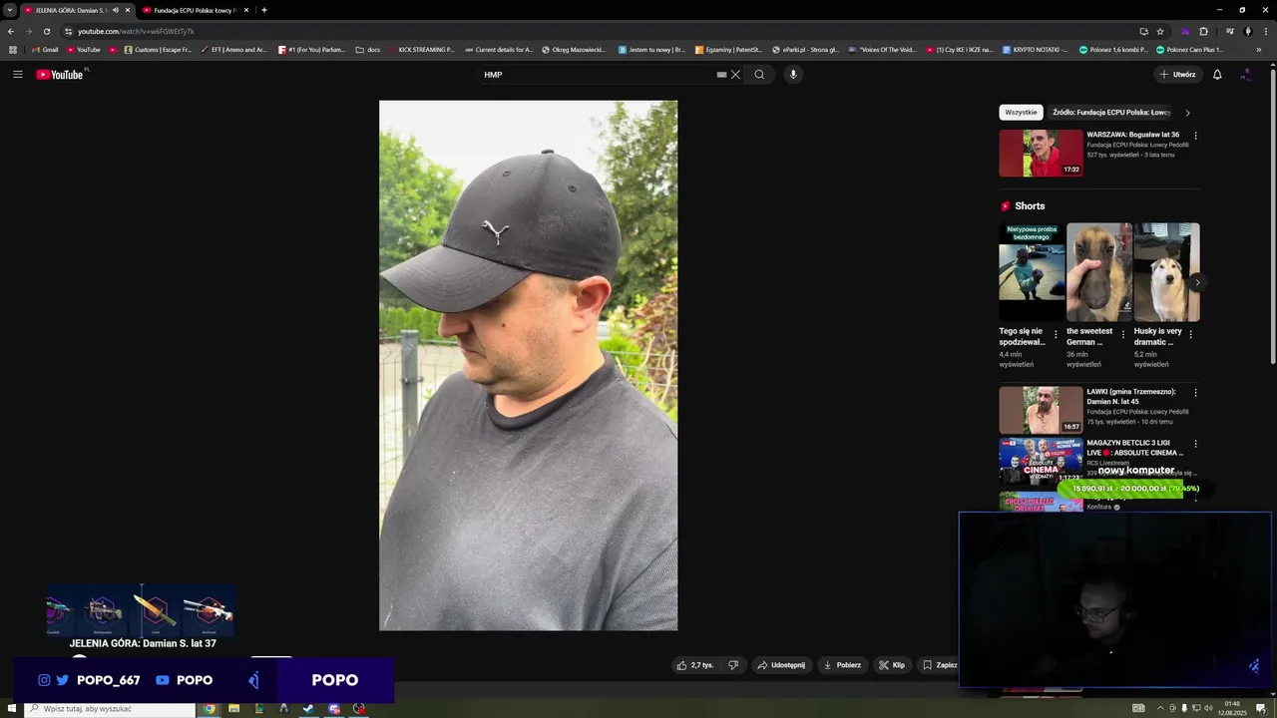Open YouTube account avatar menu
The height and width of the screenshot is (718, 1277).
click(x=1246, y=75)
